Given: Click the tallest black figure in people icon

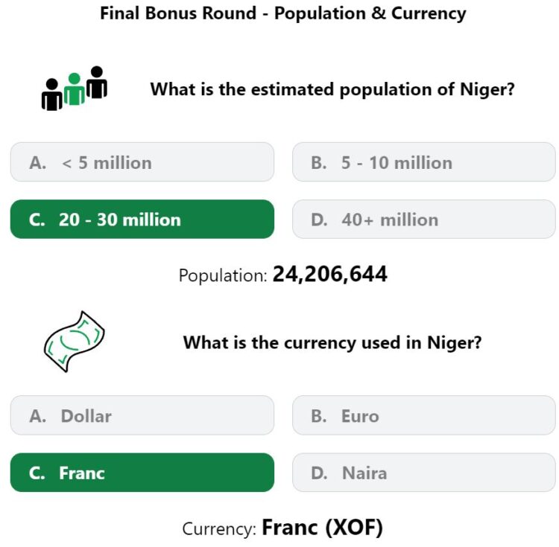Looking at the screenshot, I should [x=97, y=82].
